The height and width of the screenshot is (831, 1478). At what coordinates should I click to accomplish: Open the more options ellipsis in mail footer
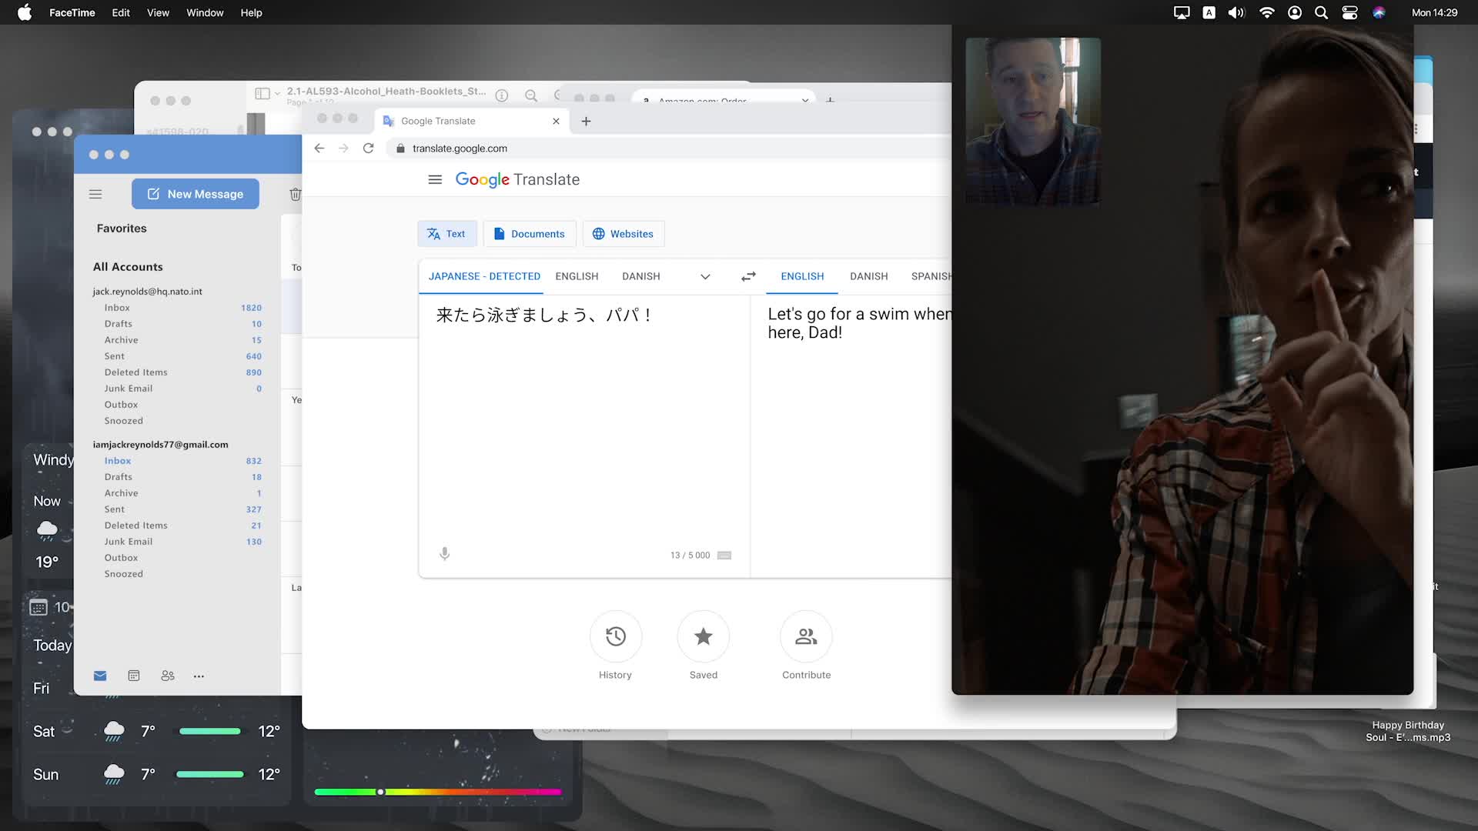pyautogui.click(x=199, y=676)
